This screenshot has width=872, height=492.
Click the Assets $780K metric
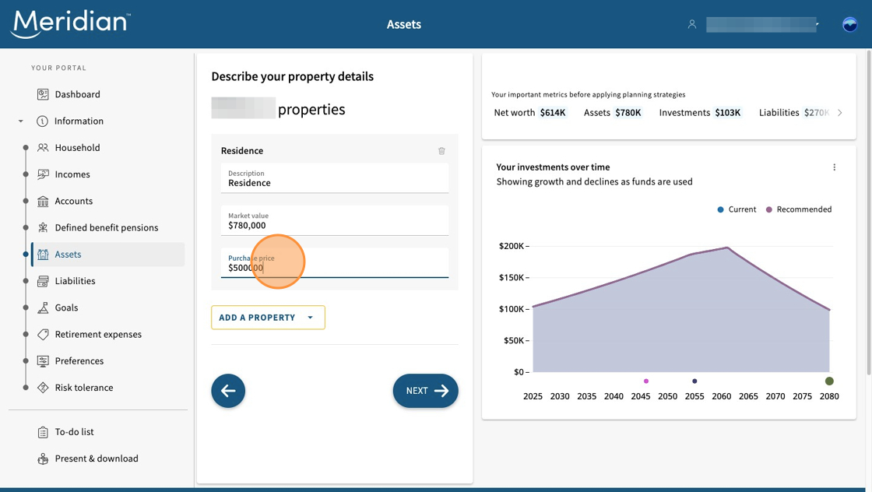point(612,113)
